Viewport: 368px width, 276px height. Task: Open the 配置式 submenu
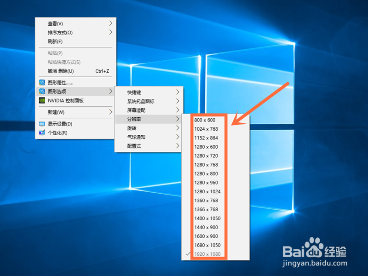point(133,146)
